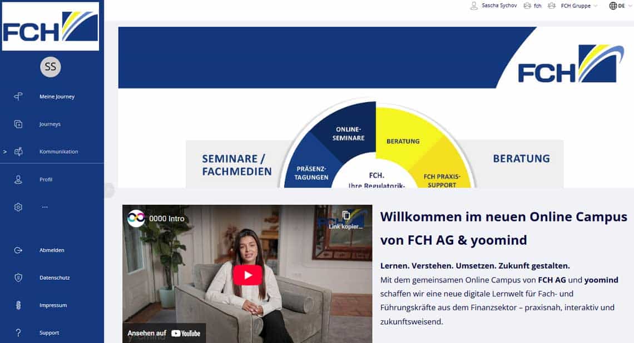Image resolution: width=634 pixels, height=343 pixels.
Task: Open Meine Journey menu item
Action: pos(57,97)
